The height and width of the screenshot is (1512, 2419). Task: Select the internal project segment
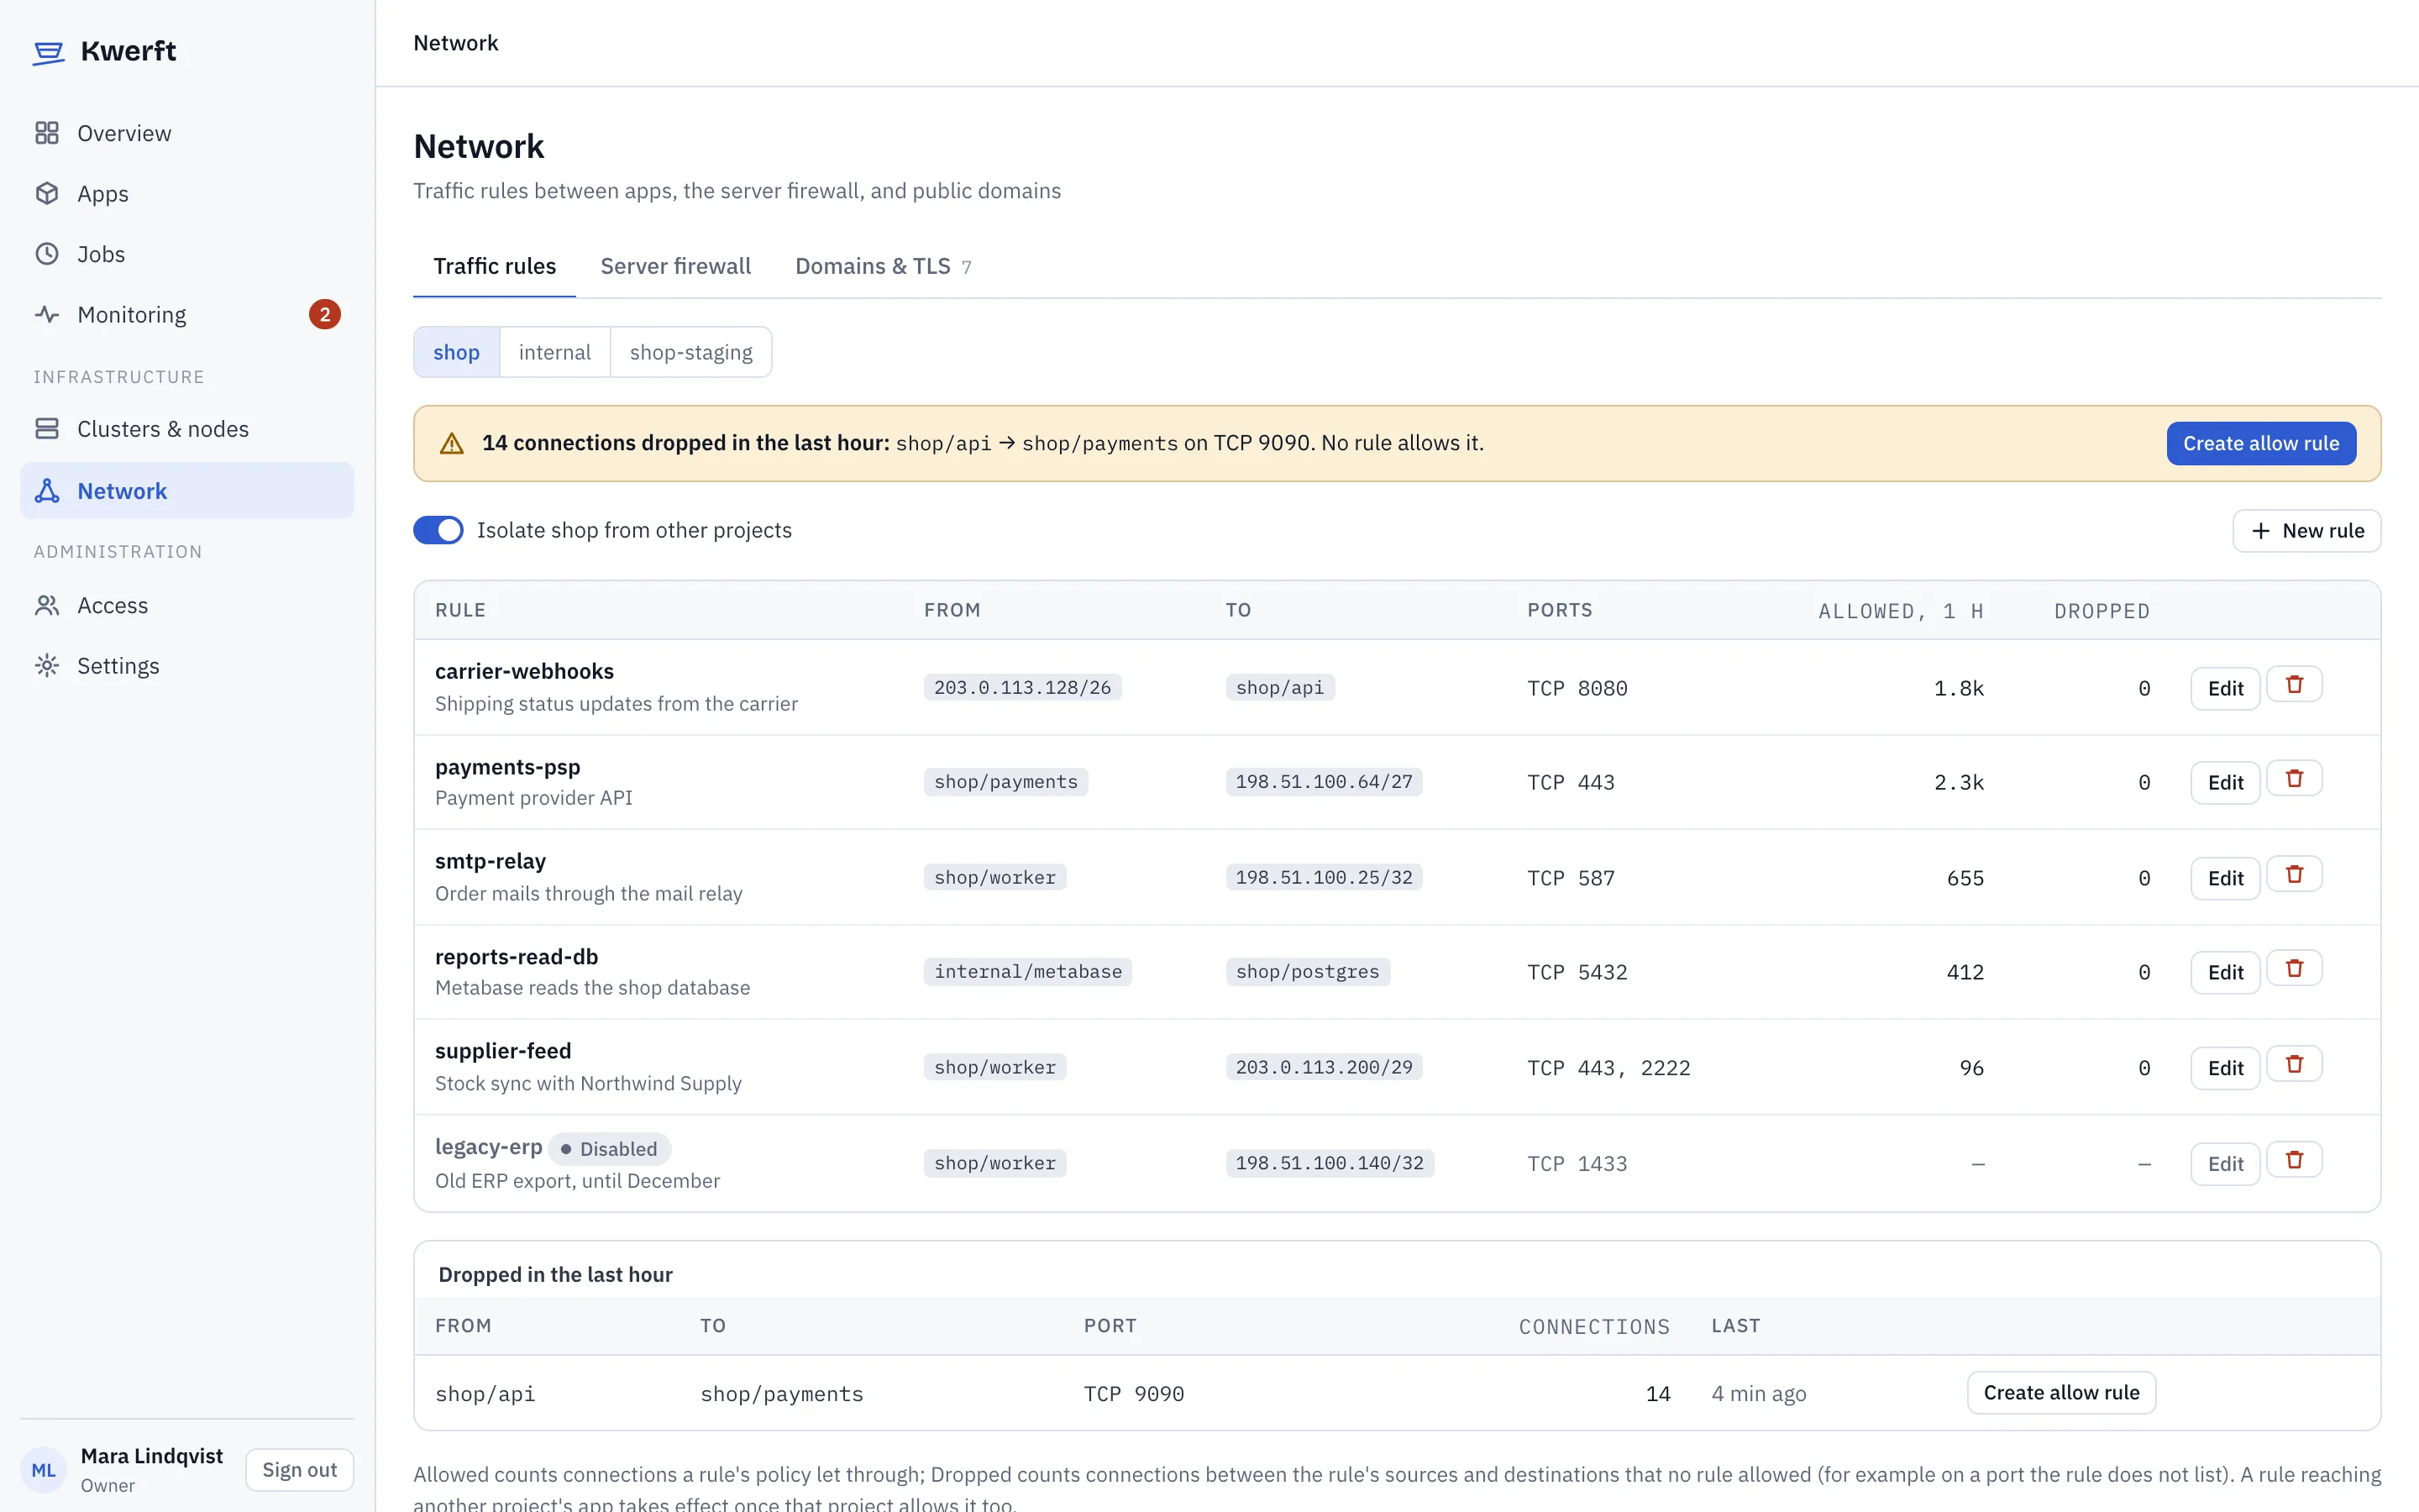(x=554, y=352)
